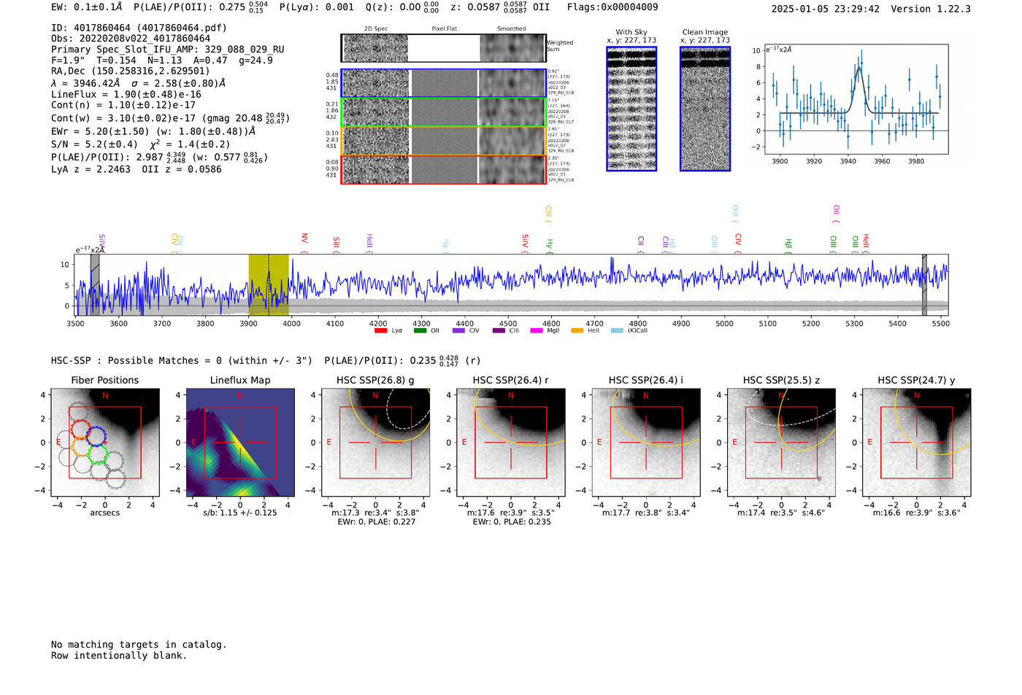1022x695 pixels.
Task: Select the red-bordered 2D fiber spectrum row
Action: [x=443, y=169]
